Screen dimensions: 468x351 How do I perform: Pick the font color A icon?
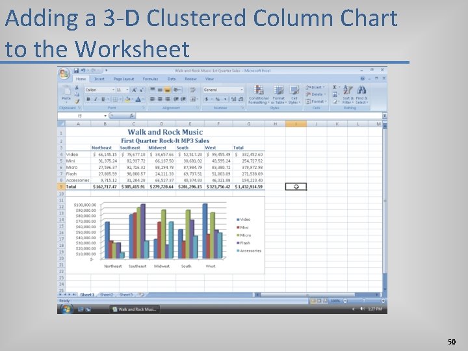click(x=138, y=99)
